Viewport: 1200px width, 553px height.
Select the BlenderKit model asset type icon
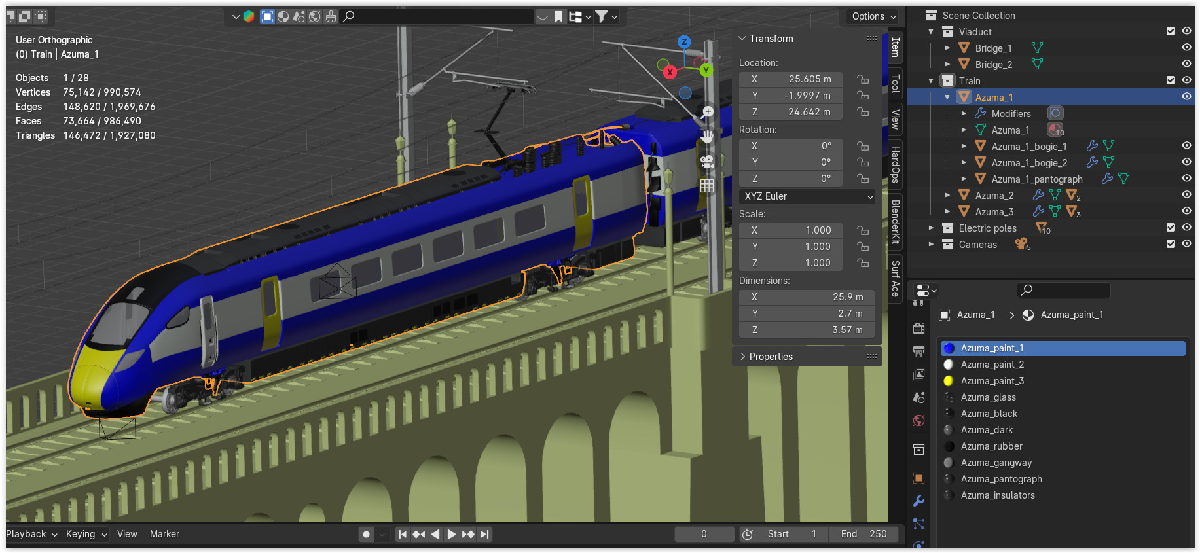tap(267, 16)
